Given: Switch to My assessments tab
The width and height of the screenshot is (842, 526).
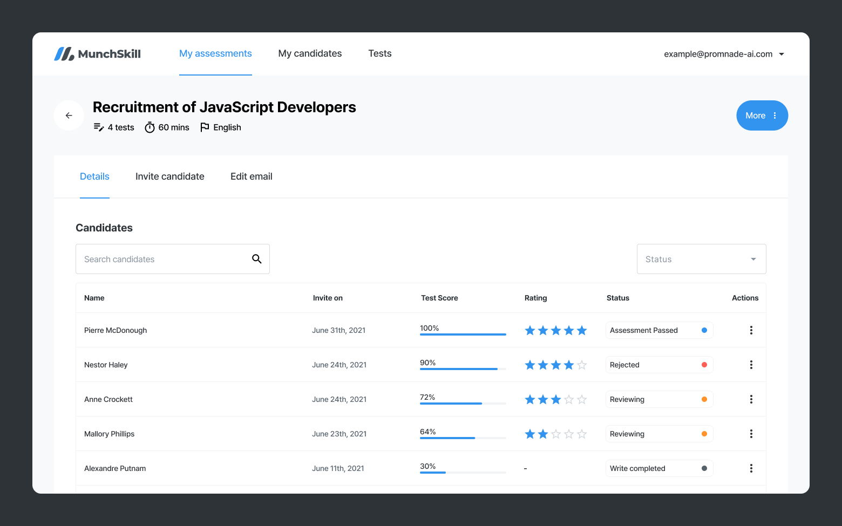Looking at the screenshot, I should (215, 53).
